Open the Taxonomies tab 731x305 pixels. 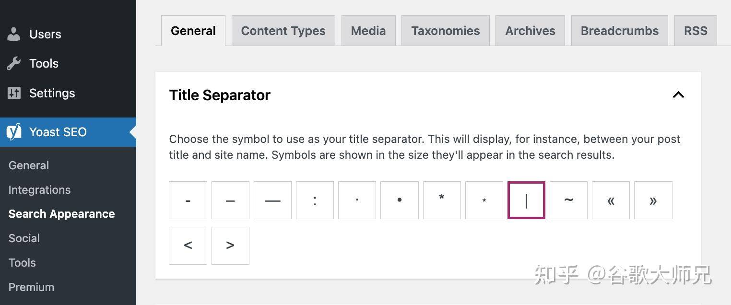446,31
